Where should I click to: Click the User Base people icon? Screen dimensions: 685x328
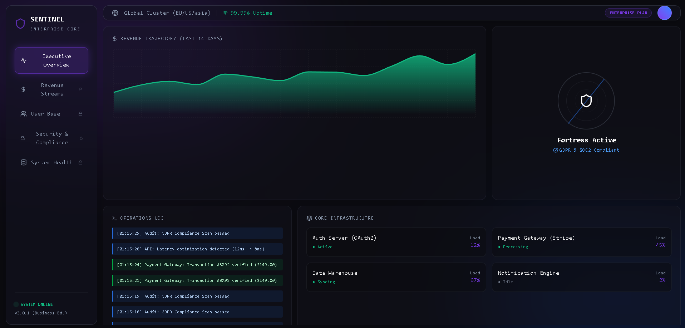24,114
